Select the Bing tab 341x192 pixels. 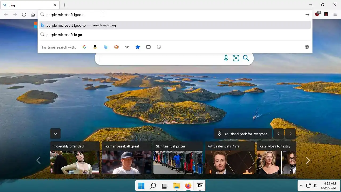(30, 5)
